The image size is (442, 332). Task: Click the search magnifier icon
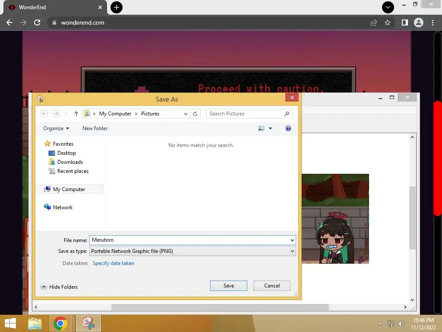[287, 114]
